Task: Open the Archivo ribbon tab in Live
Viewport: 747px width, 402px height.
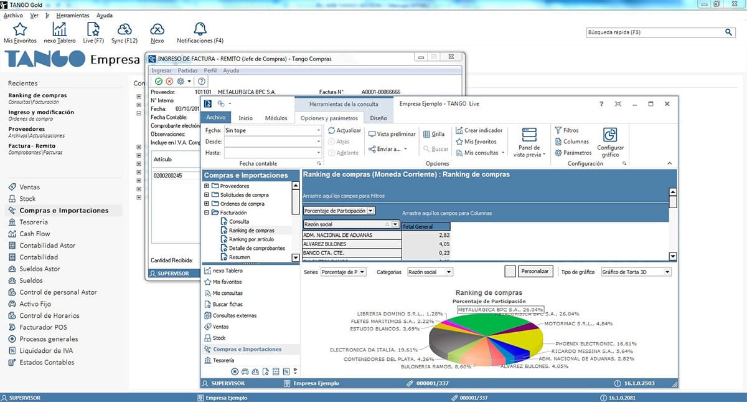Action: [216, 117]
